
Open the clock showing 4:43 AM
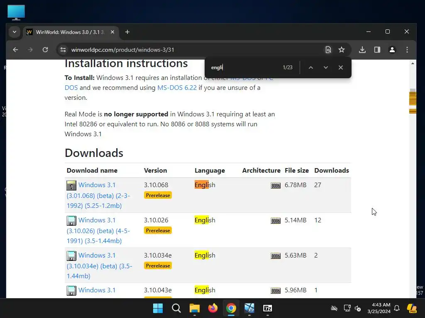379,308
